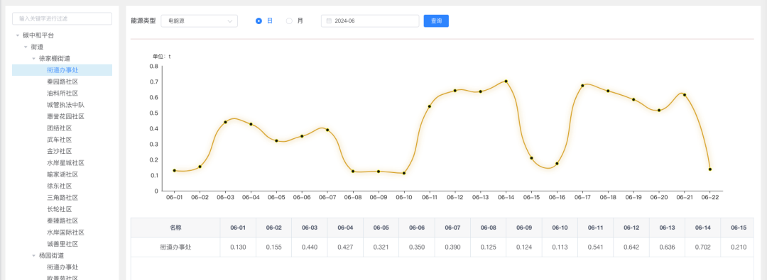This screenshot has height=280, width=767.
Task: Select 喻家湖社区 in the tree
Action: click(x=62, y=174)
